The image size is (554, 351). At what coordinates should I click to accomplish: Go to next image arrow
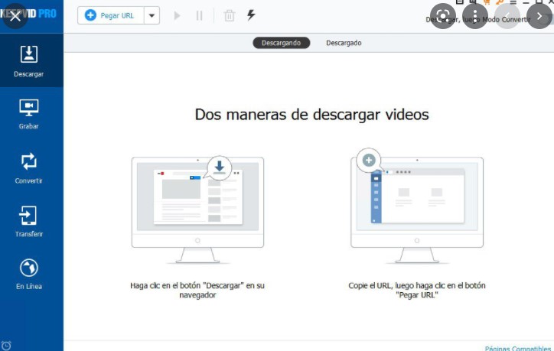tap(539, 16)
